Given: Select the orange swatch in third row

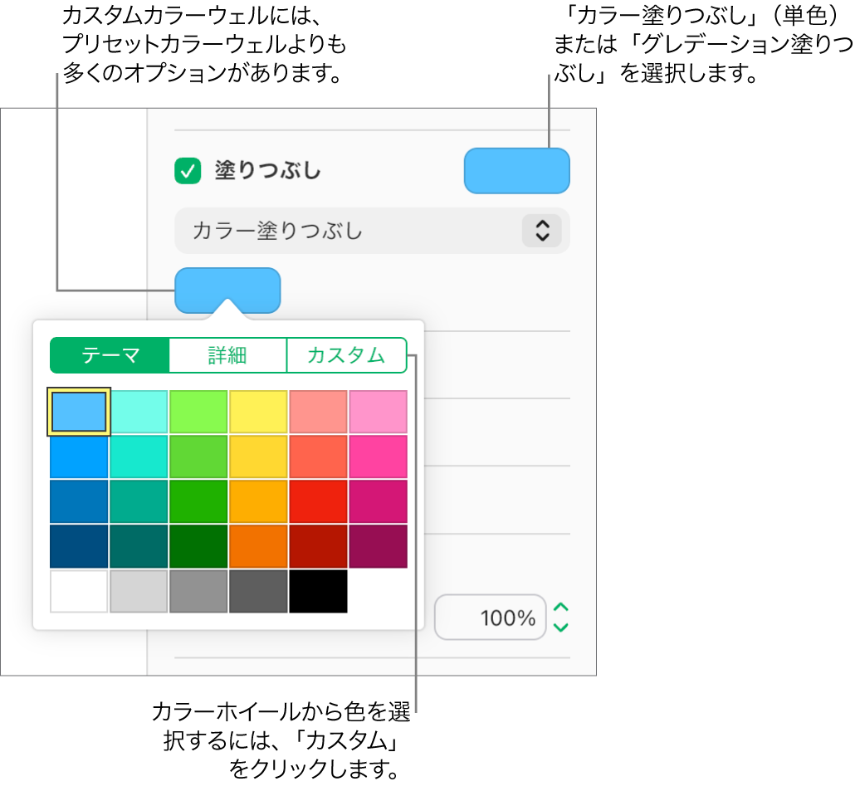Looking at the screenshot, I should [258, 500].
